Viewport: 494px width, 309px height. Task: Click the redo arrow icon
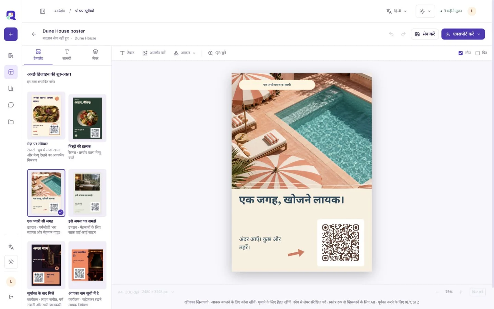pos(403,34)
